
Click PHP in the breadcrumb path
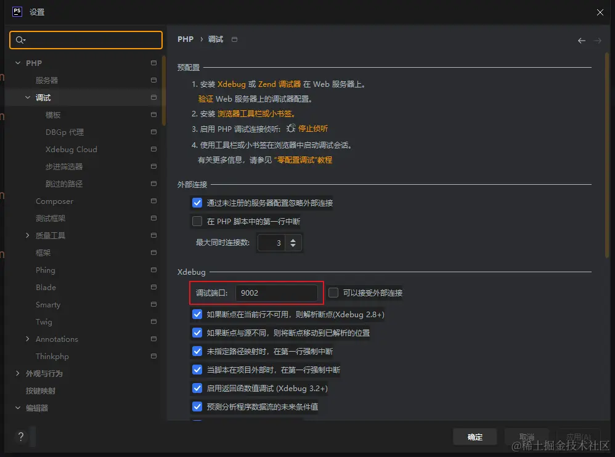185,39
